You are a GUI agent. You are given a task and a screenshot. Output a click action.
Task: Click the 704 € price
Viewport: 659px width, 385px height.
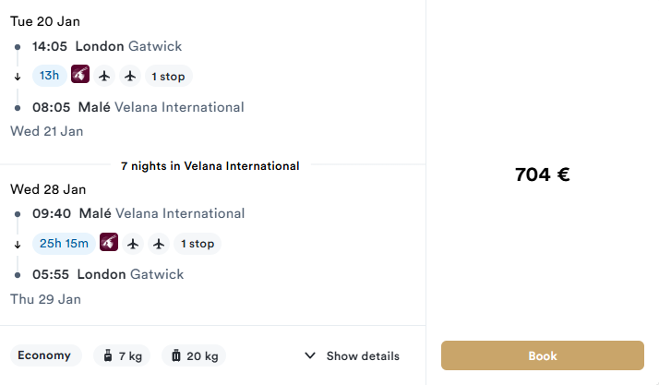(542, 174)
